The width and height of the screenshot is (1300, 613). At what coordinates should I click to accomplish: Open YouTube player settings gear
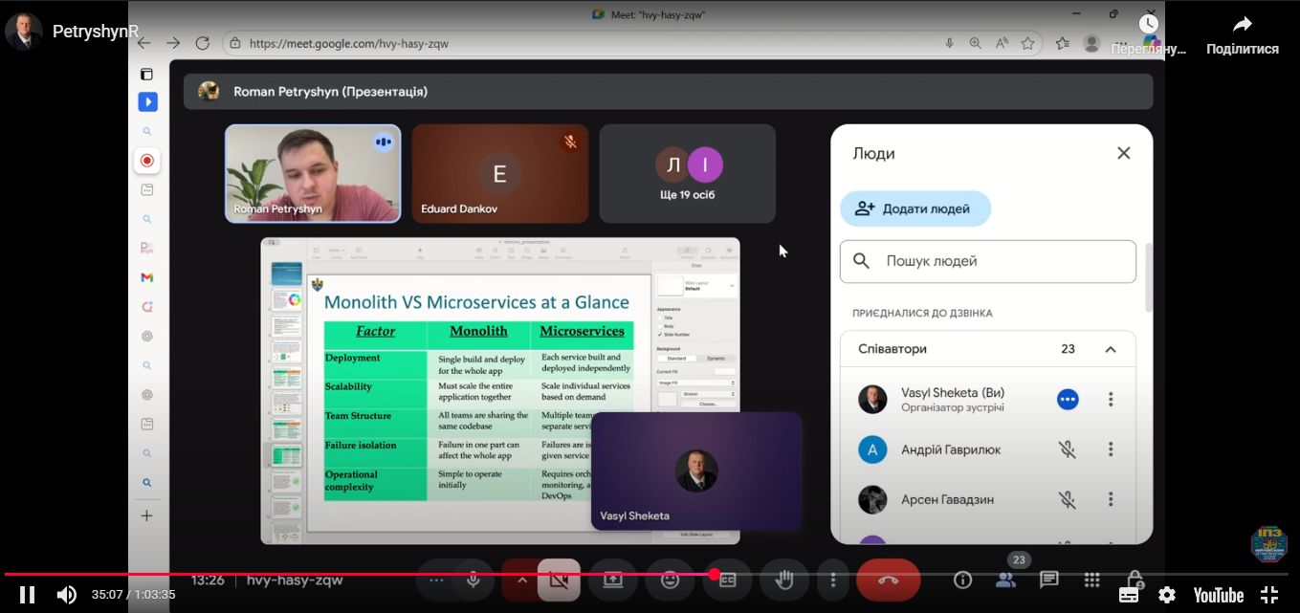click(1166, 595)
